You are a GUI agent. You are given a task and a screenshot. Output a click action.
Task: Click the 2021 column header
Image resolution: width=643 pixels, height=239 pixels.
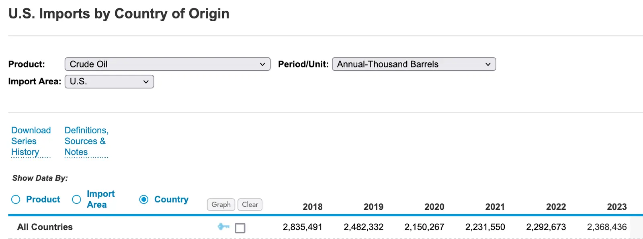click(x=495, y=207)
